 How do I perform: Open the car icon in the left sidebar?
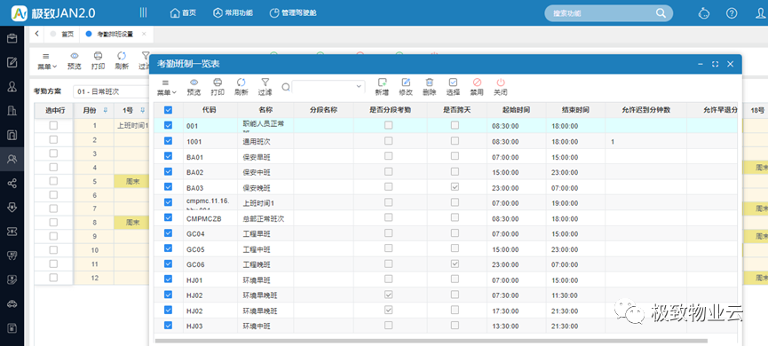12,303
